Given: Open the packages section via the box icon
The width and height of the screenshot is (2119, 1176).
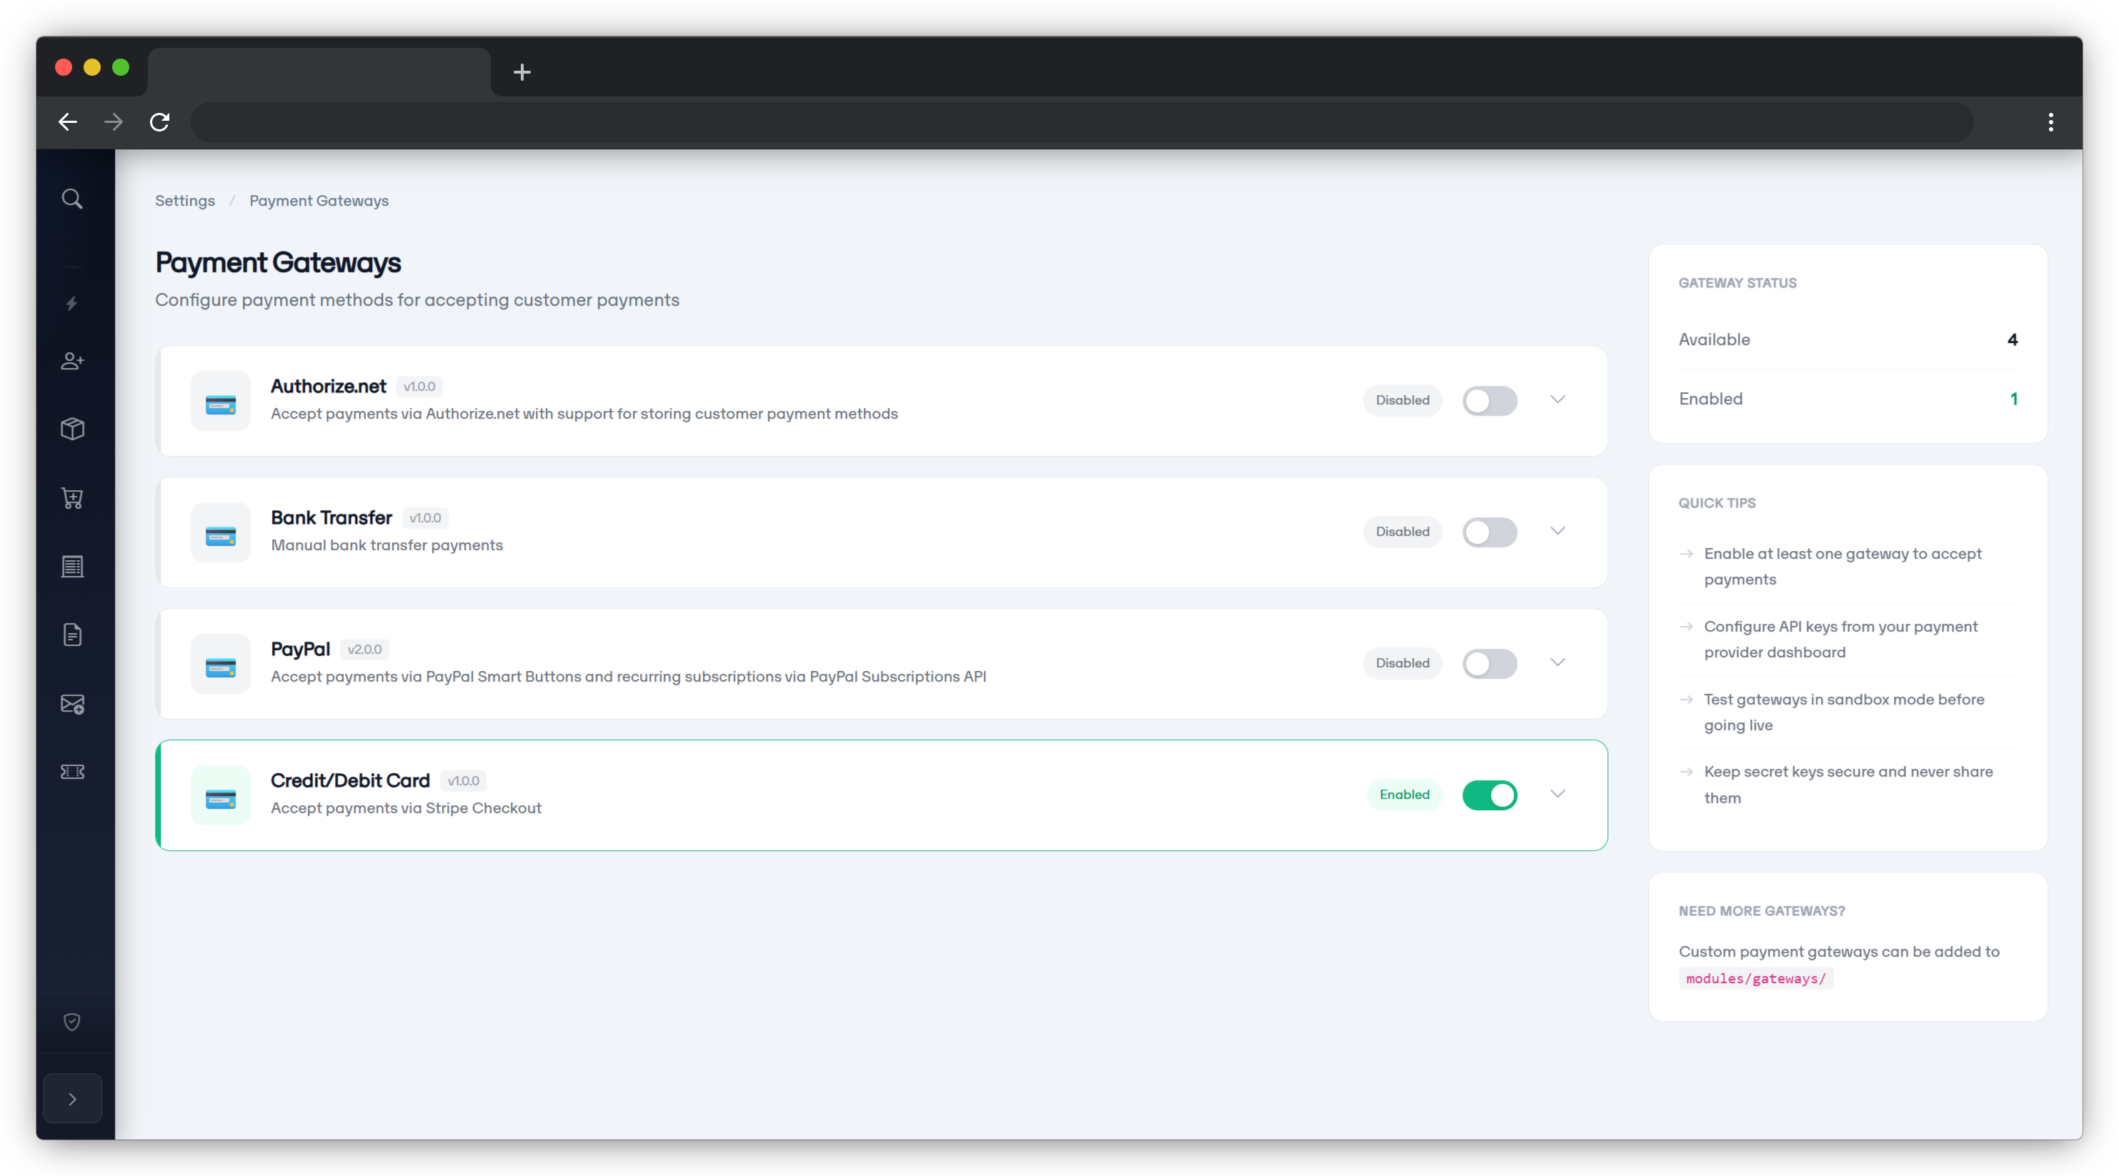Looking at the screenshot, I should (x=72, y=429).
